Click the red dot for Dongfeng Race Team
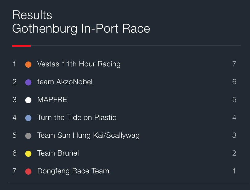The width and height of the screenshot is (250, 190). point(28,172)
